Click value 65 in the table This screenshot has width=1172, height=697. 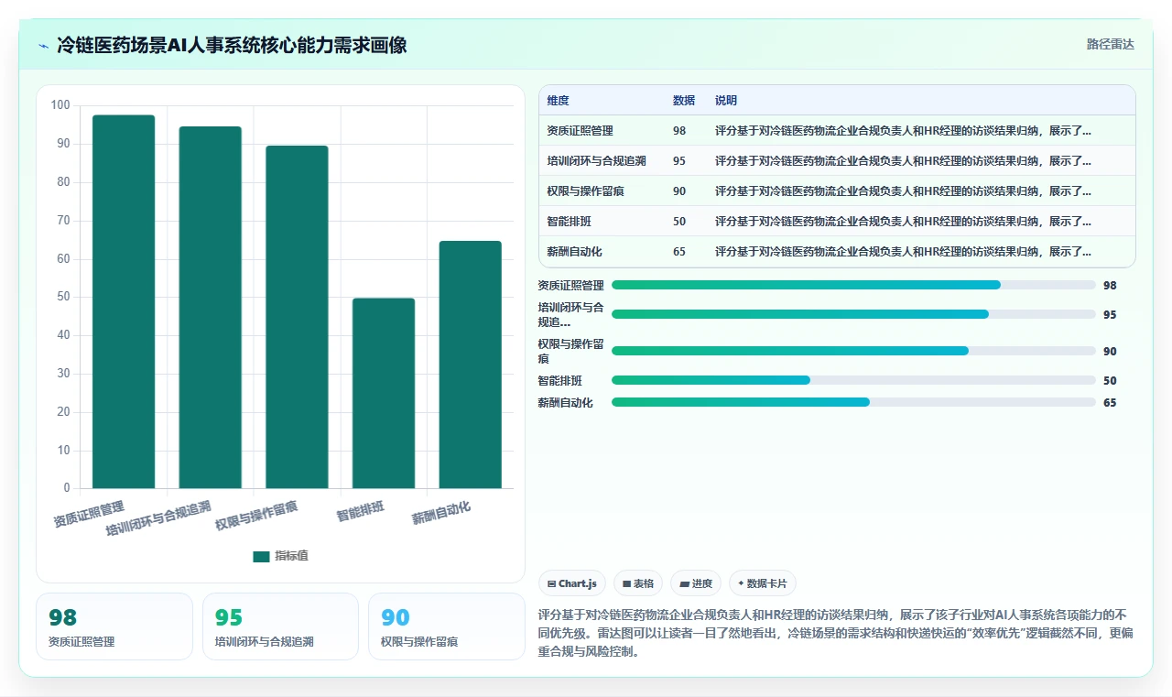pyautogui.click(x=678, y=252)
